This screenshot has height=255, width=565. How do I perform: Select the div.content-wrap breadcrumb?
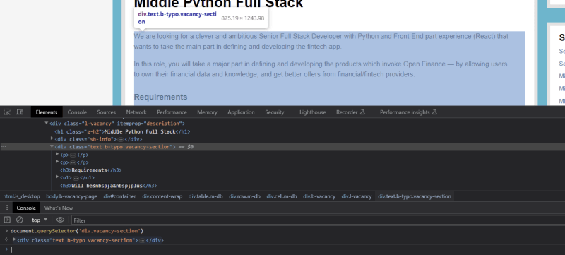click(162, 196)
